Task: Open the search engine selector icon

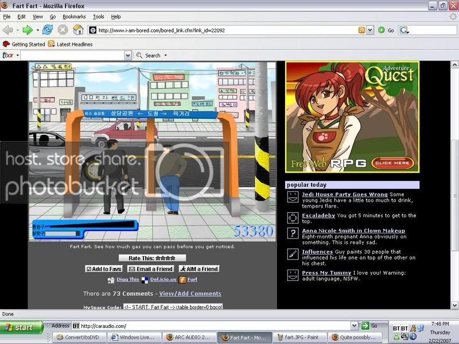Action: point(404,30)
